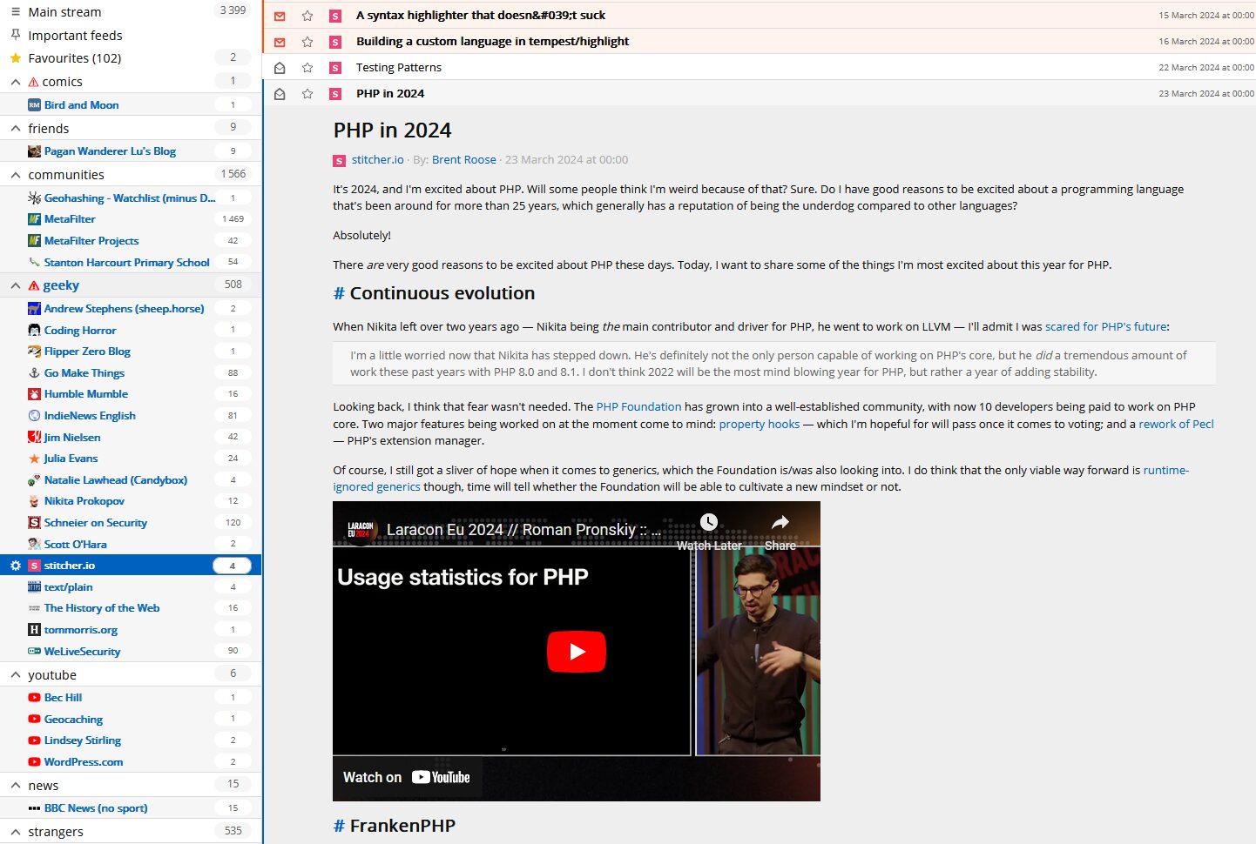Play the Laracon YouTube video
The image size is (1256, 844).
click(576, 652)
